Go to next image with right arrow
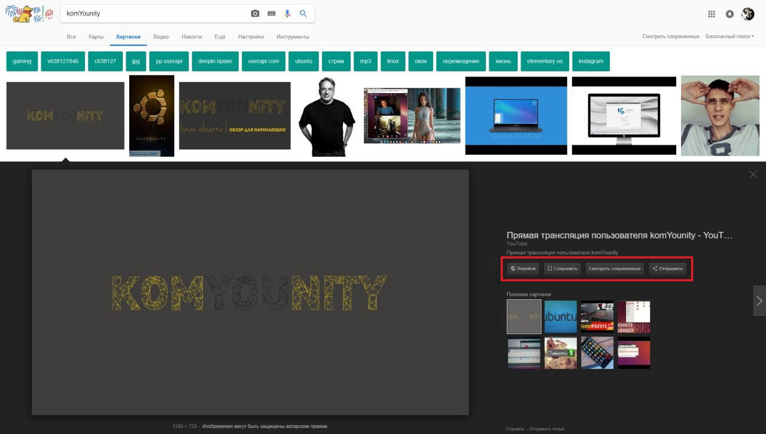 point(759,301)
